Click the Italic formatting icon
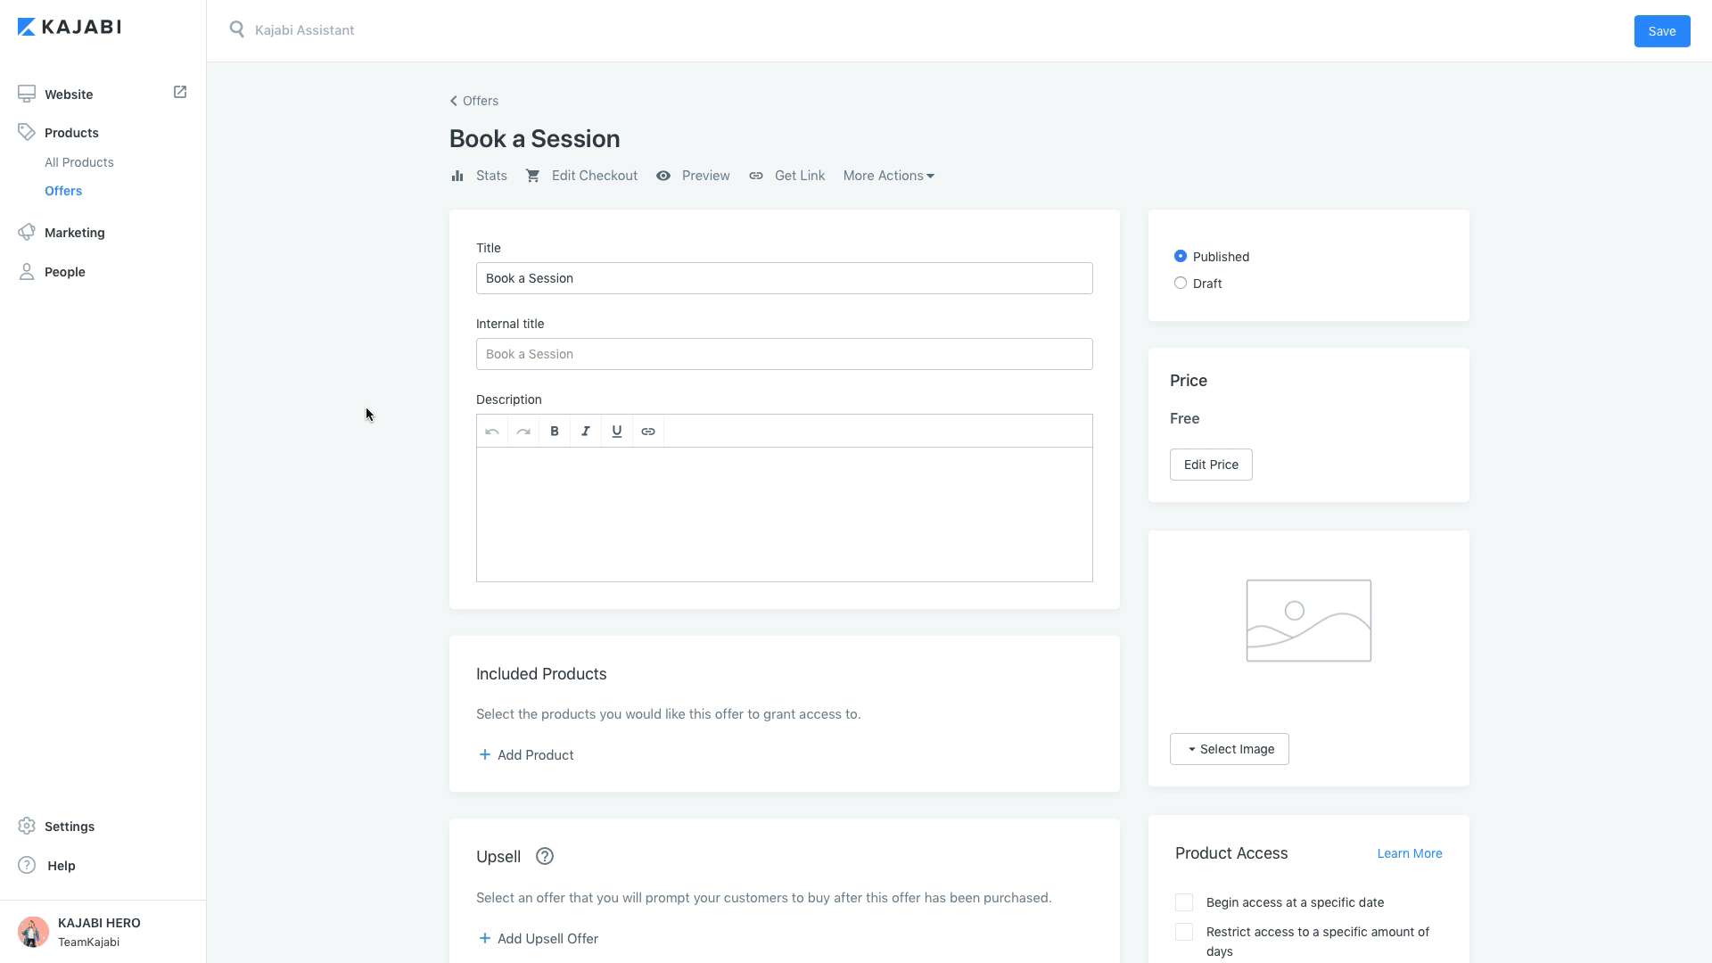This screenshot has height=963, width=1712. [x=586, y=432]
